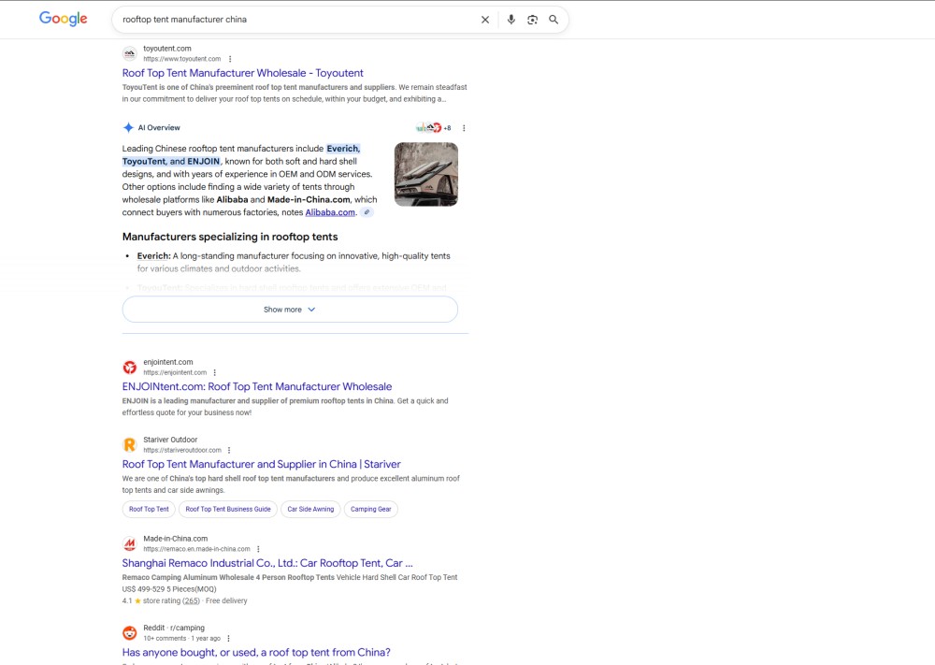Click the magnifying glass search icon
The image size is (935, 665).
pos(554,19)
